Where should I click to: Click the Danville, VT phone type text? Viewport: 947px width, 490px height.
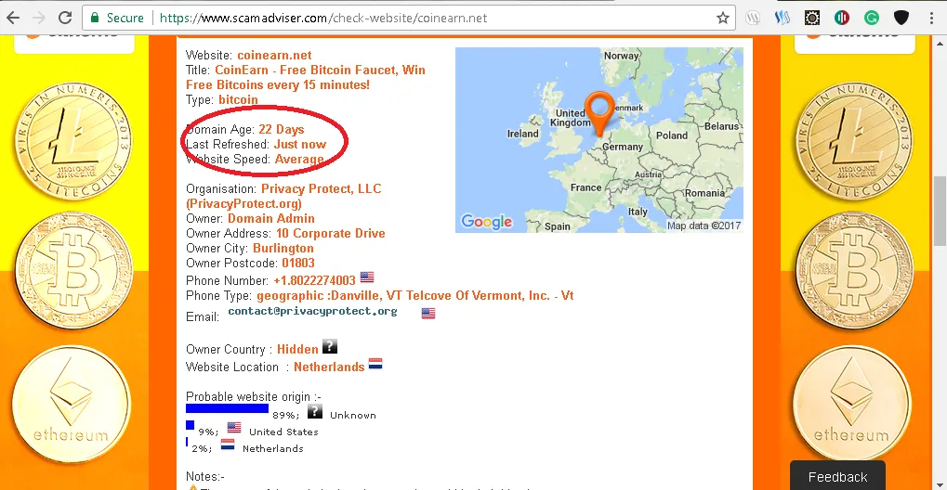[414, 296]
